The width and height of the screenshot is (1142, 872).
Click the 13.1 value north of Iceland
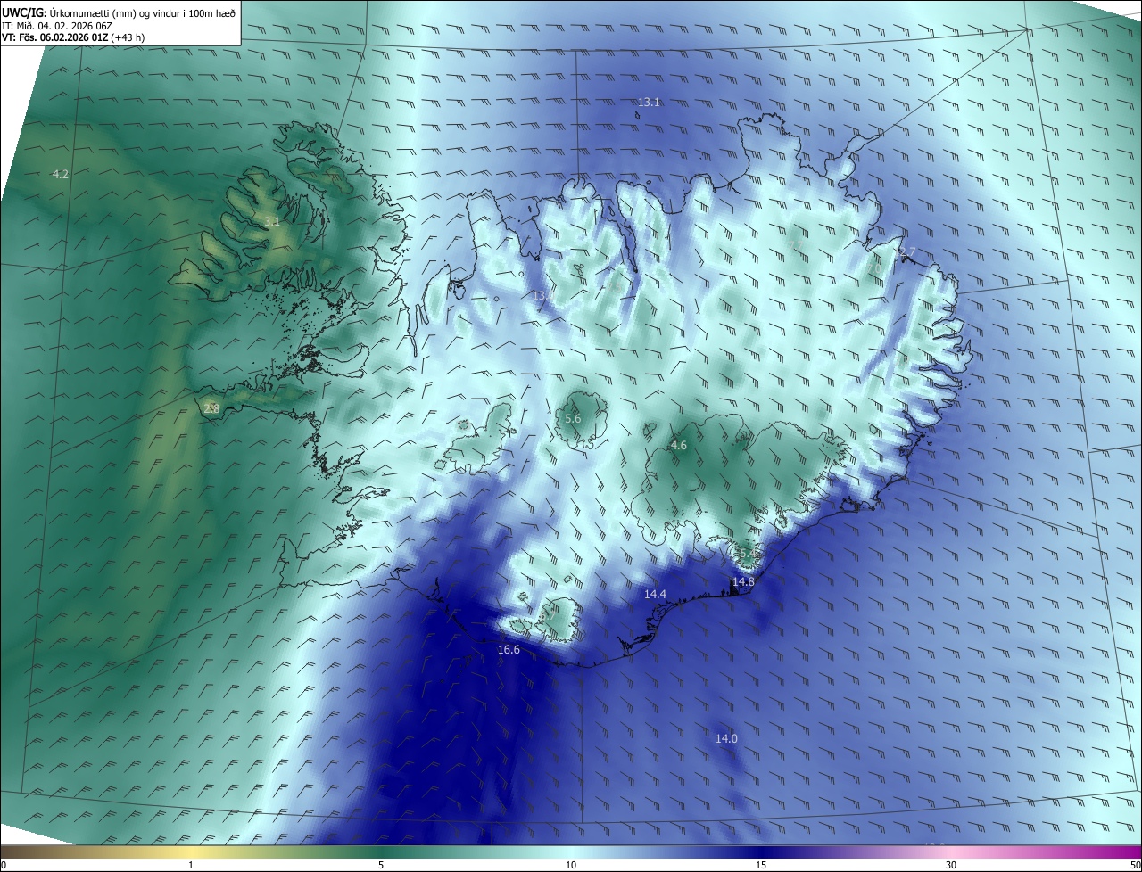(649, 103)
